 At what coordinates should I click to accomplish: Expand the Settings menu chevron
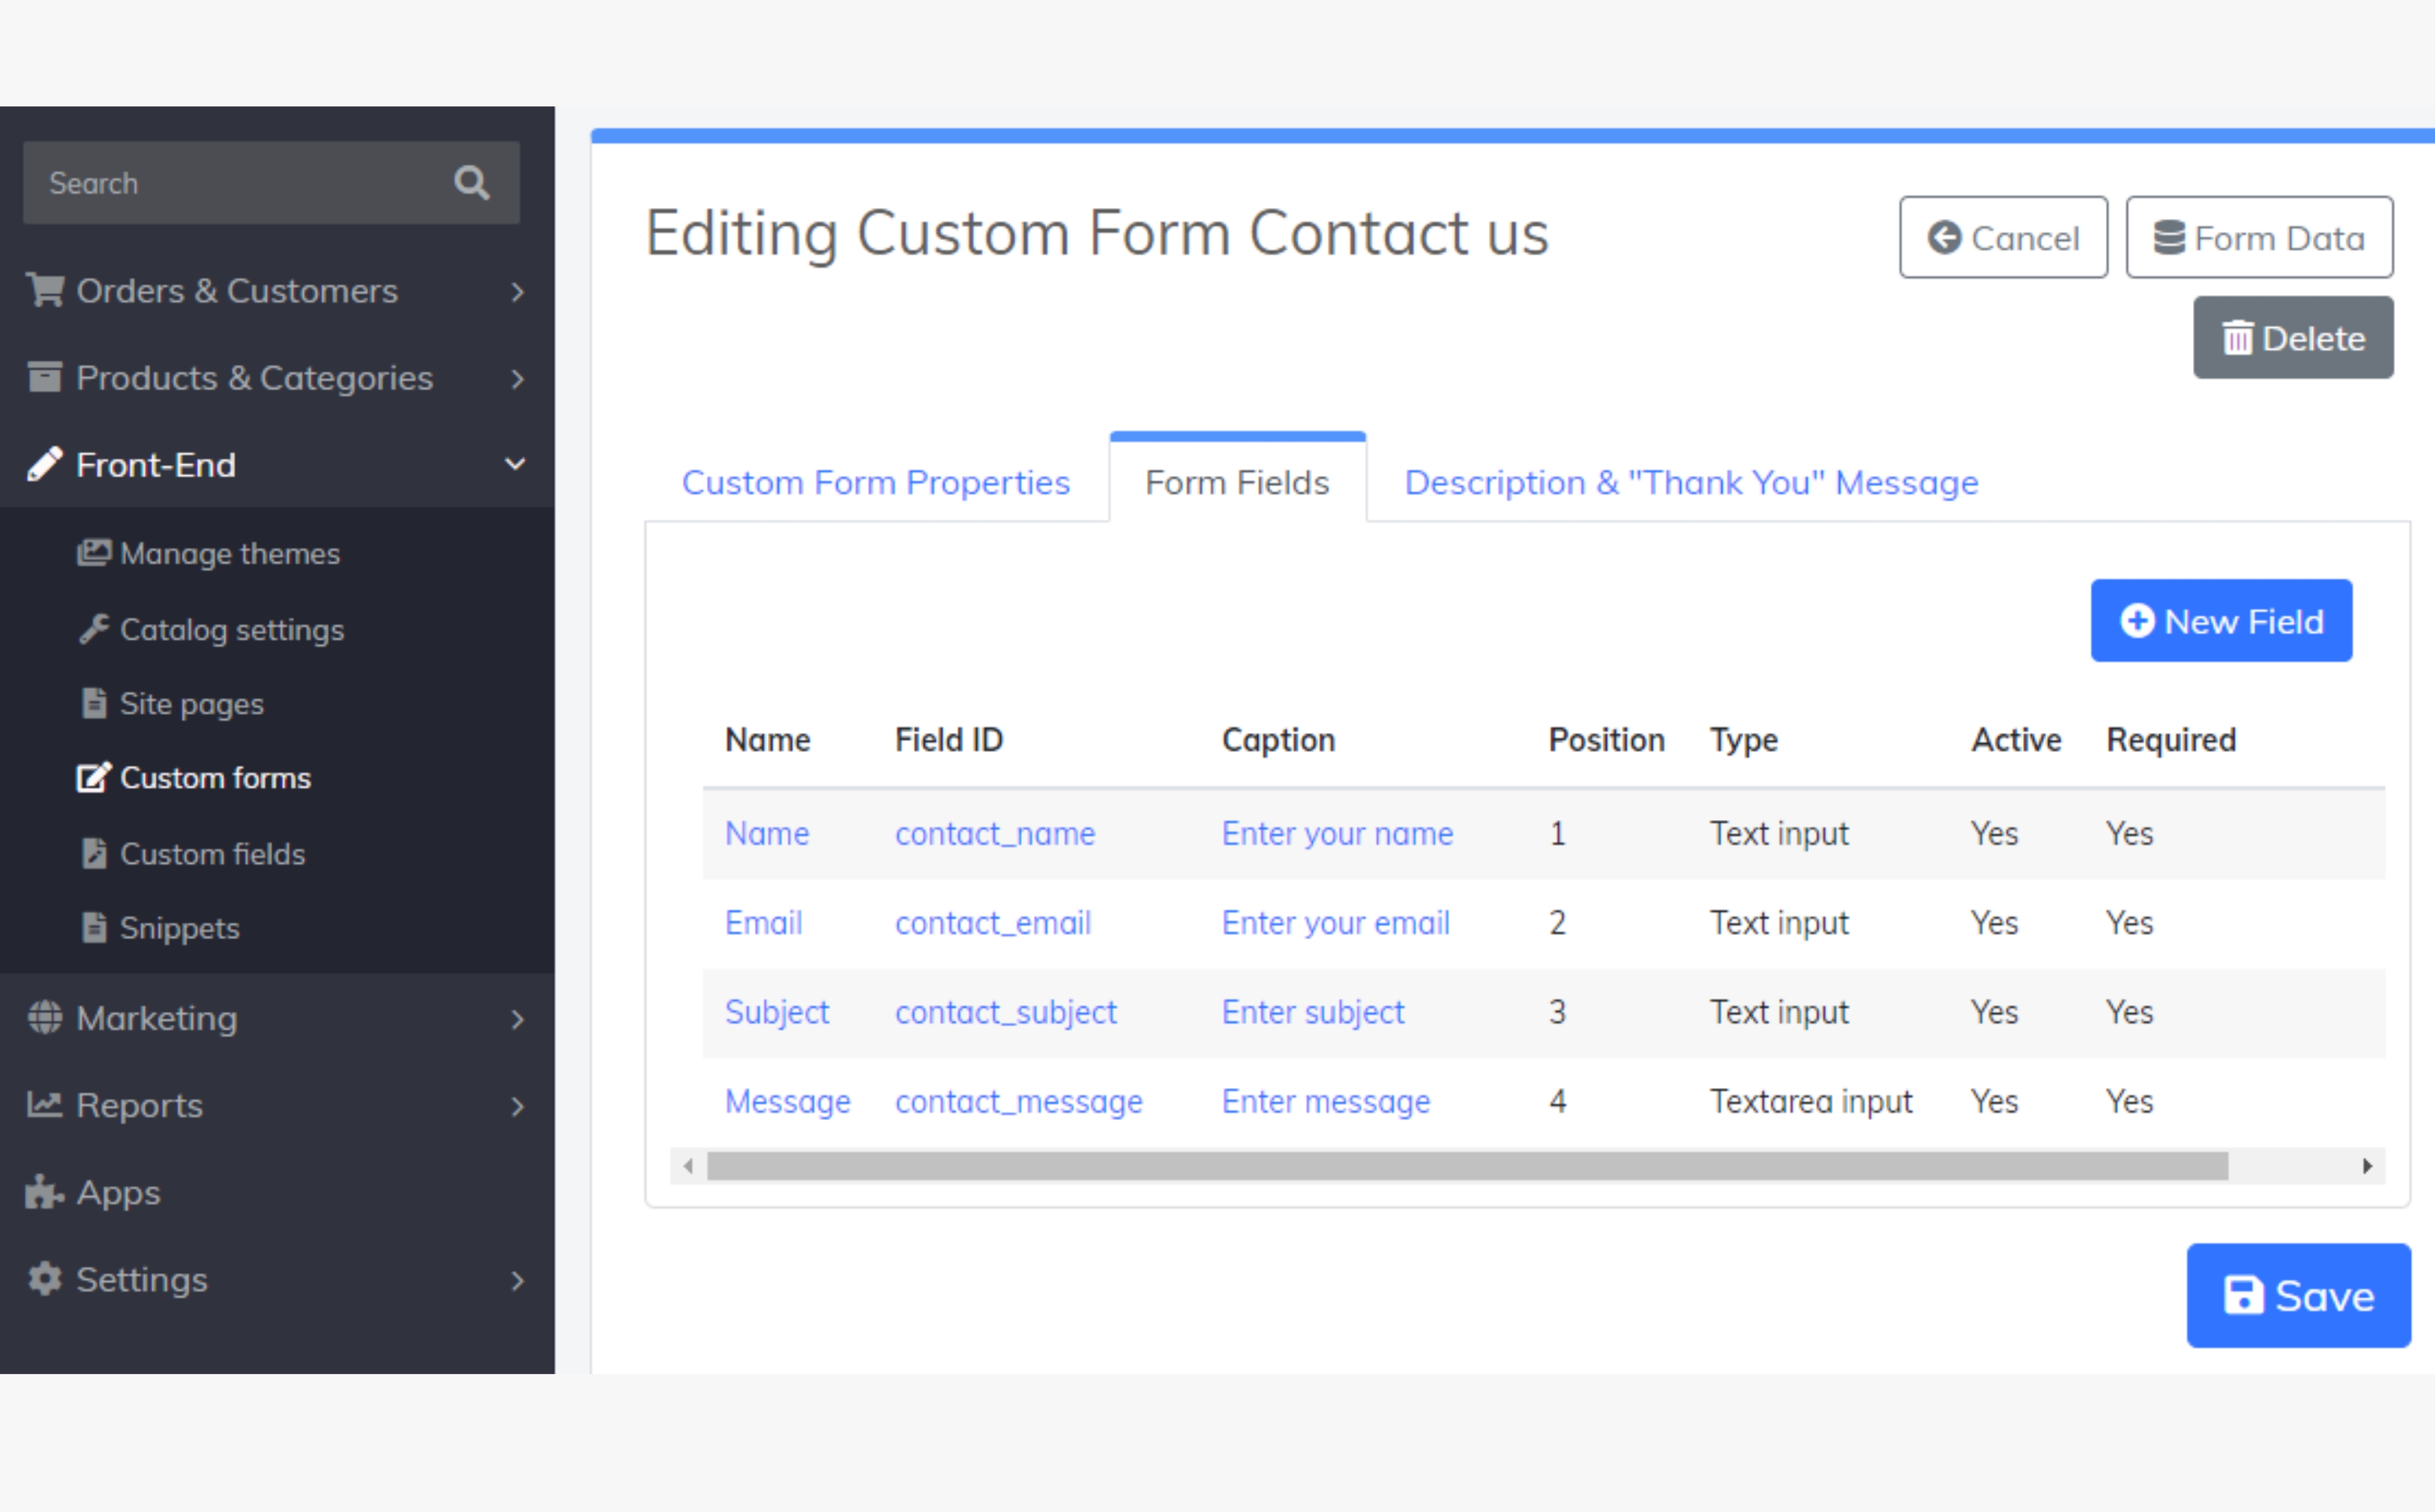[516, 1280]
